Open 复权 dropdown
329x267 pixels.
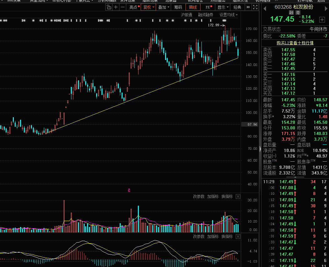(148, 7)
